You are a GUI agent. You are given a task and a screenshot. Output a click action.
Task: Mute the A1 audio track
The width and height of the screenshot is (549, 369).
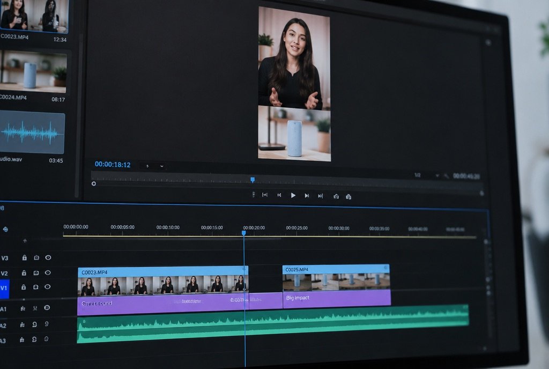coord(35,308)
